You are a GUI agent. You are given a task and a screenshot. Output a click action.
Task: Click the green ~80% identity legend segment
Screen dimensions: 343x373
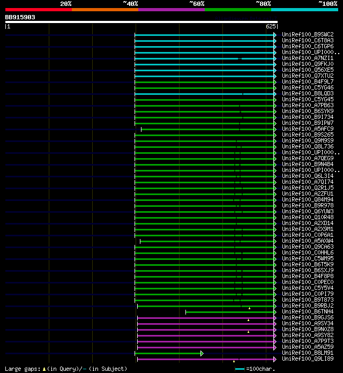coord(238,10)
